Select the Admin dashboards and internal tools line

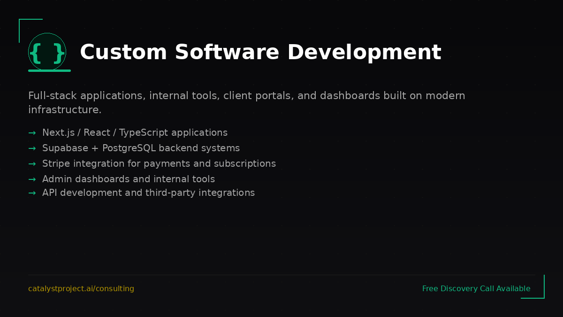129,179
